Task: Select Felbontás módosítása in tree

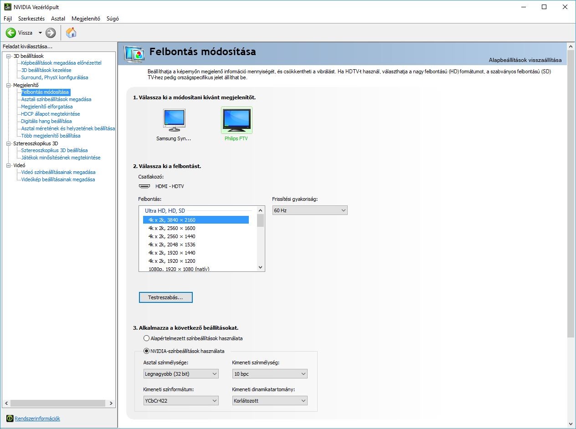Action: pyautogui.click(x=45, y=92)
